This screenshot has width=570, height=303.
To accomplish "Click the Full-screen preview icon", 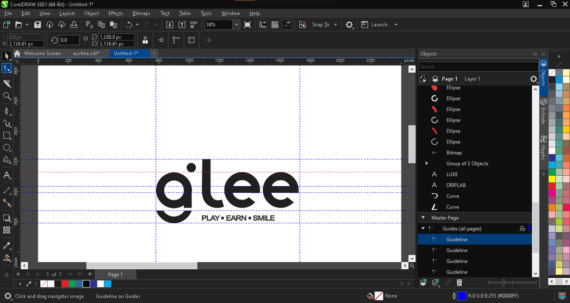I will pyautogui.click(x=247, y=25).
